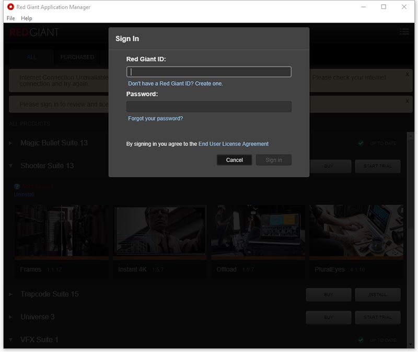Screen dimensions: 418x352
Task: Collapse the VFX Suite 1 row
Action: point(10,340)
